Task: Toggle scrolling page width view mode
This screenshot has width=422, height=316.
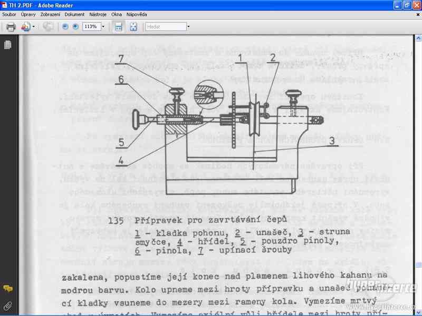Action: 119,26
